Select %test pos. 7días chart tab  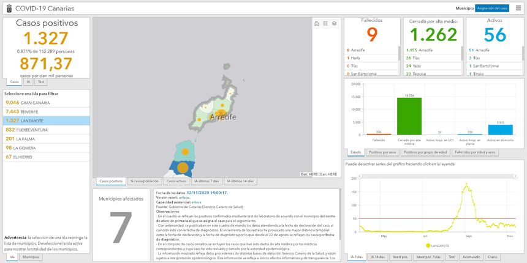click(x=429, y=257)
